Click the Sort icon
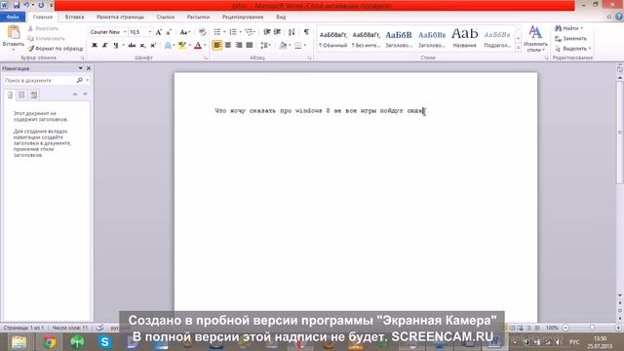 pos(292,32)
